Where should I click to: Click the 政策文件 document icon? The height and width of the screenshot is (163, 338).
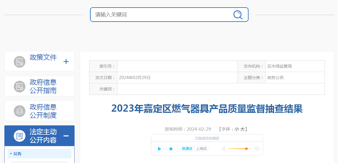tap(20, 62)
